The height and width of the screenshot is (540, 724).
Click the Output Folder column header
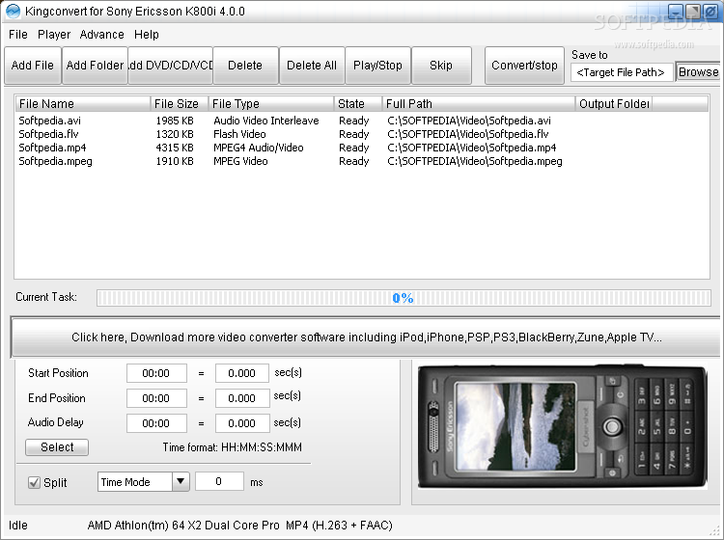[x=614, y=104]
